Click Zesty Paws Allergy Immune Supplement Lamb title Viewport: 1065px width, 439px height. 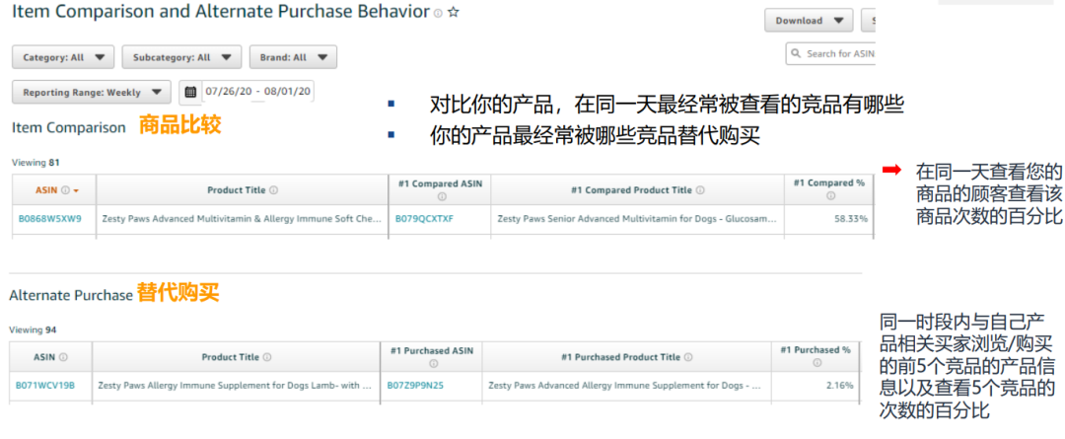[235, 386]
